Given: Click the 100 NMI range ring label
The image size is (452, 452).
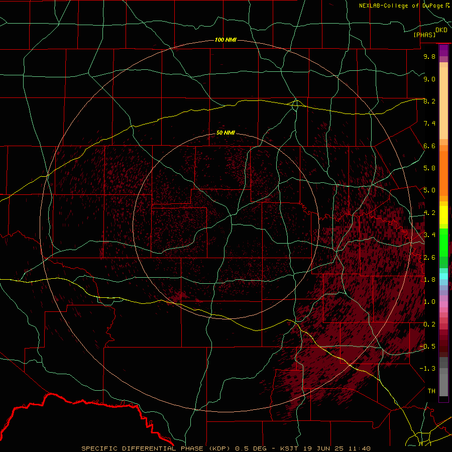Looking at the screenshot, I should 225,40.
